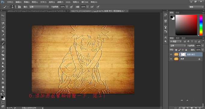The image size is (205, 109).
Task: Select the Eraser tool
Action: click(x=3, y=55)
